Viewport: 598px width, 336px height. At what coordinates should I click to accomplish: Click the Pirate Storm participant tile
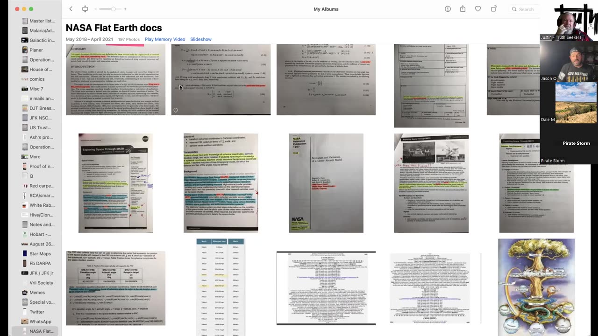[569, 143]
